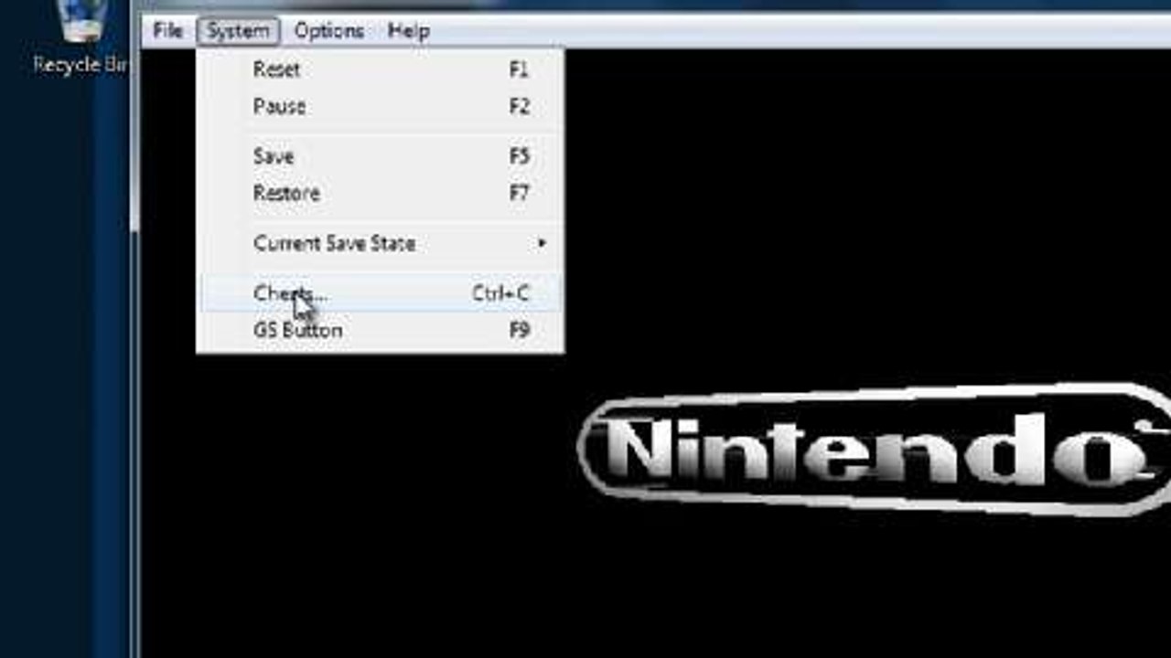Select Pause in the System menu
The width and height of the screenshot is (1171, 658).
pos(381,107)
